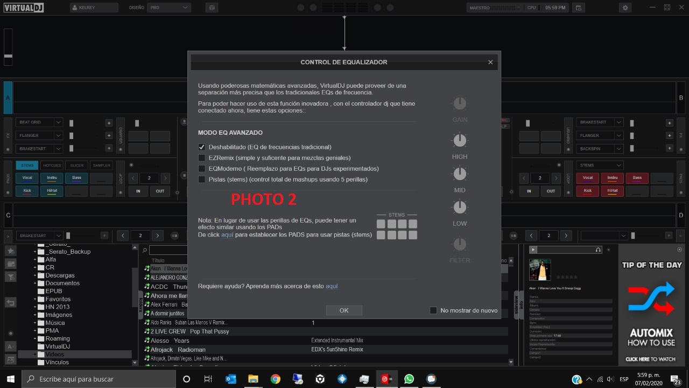Click the loop double arrow on left deck
The width and height of the screenshot is (689, 388).
pos(165,178)
